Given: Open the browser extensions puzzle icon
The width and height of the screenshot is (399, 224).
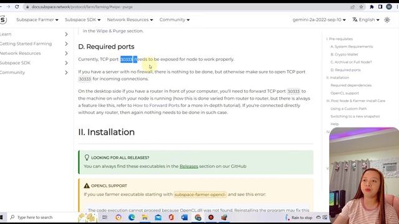Looking at the screenshot, I should 372,7.
